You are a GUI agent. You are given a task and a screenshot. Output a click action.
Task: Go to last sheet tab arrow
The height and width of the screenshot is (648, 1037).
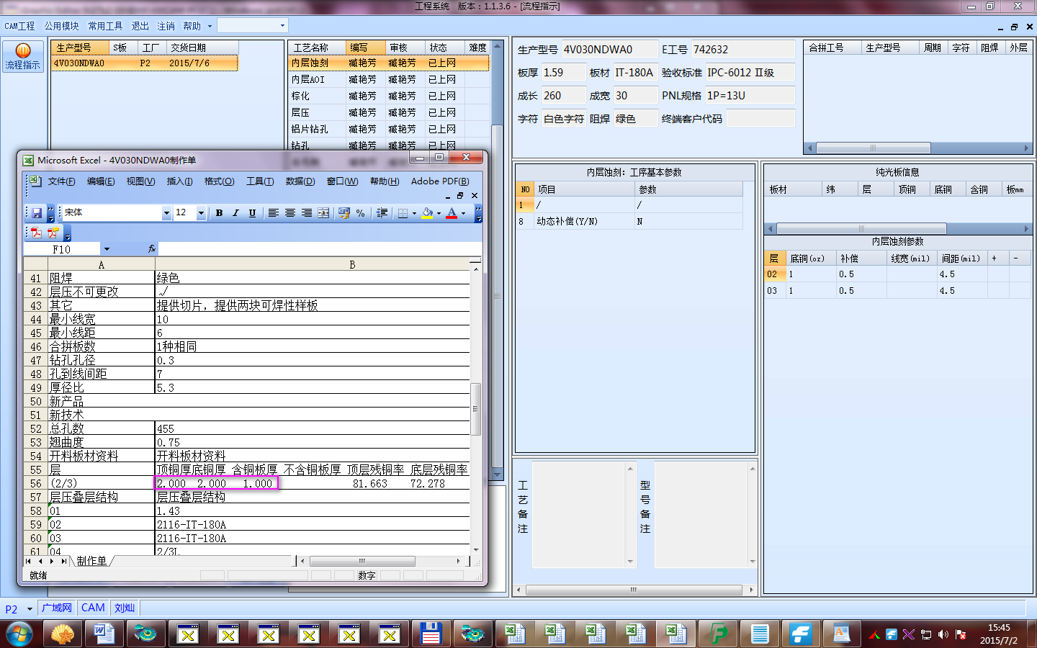[x=64, y=561]
